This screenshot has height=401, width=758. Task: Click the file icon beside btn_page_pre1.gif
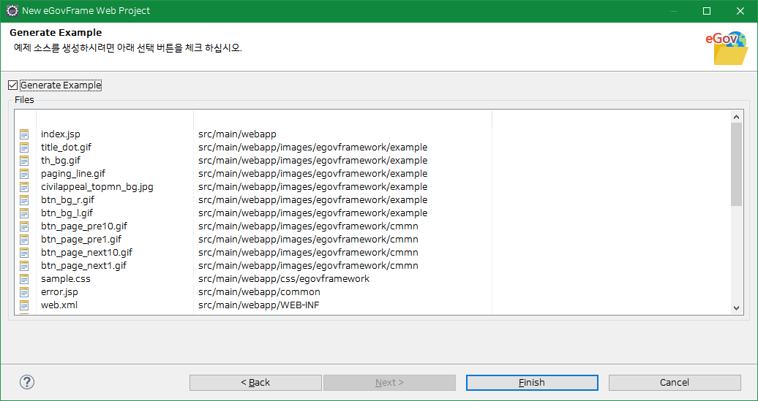point(24,240)
